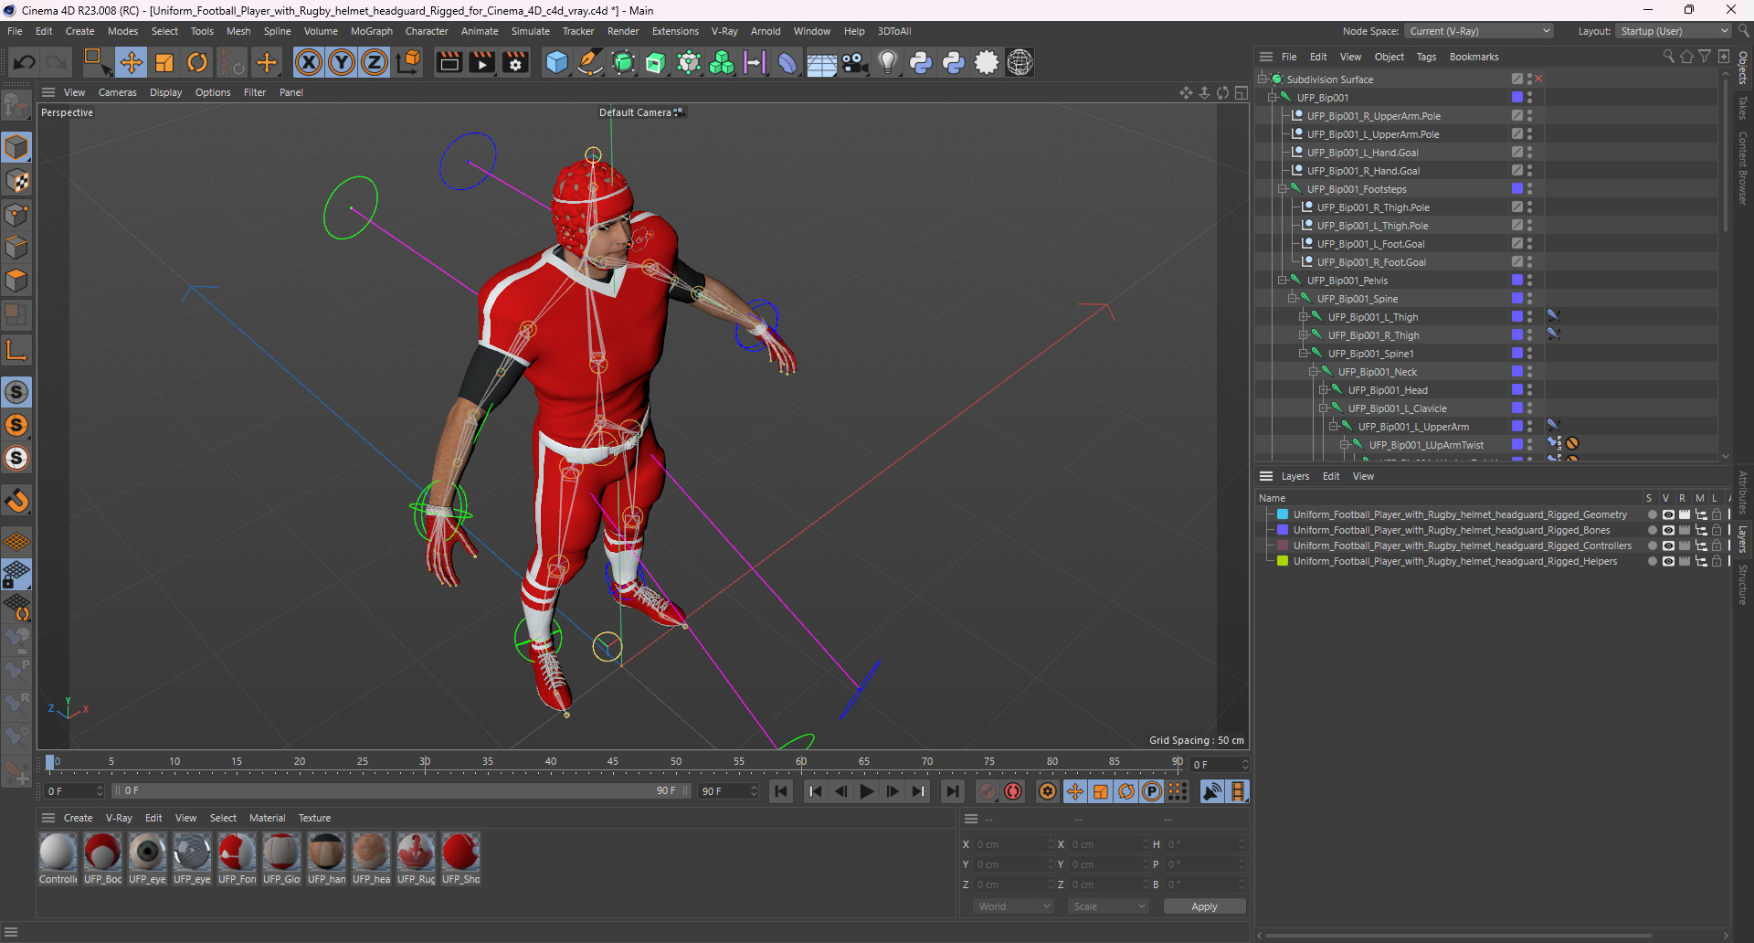
Task: Play the animation forward
Action: [x=867, y=791]
